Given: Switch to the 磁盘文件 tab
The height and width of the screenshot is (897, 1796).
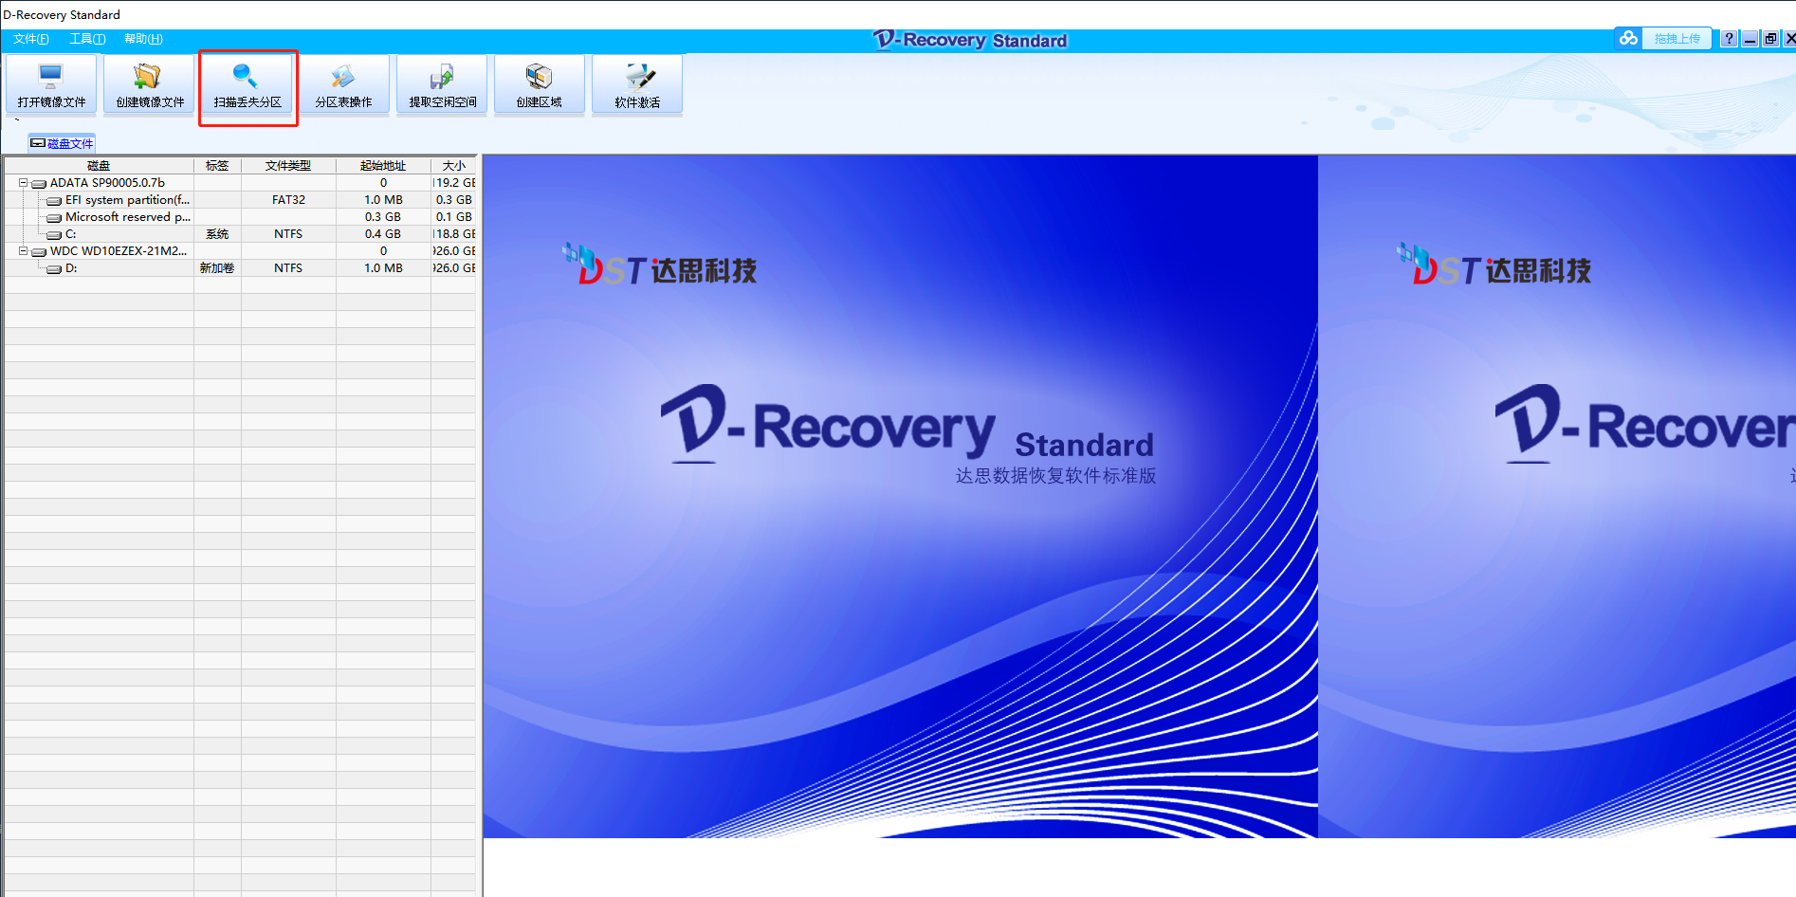Looking at the screenshot, I should click(x=63, y=143).
